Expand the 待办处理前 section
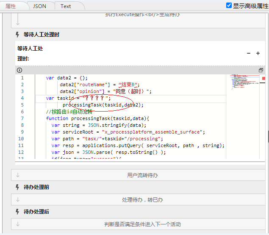 coord(36,187)
